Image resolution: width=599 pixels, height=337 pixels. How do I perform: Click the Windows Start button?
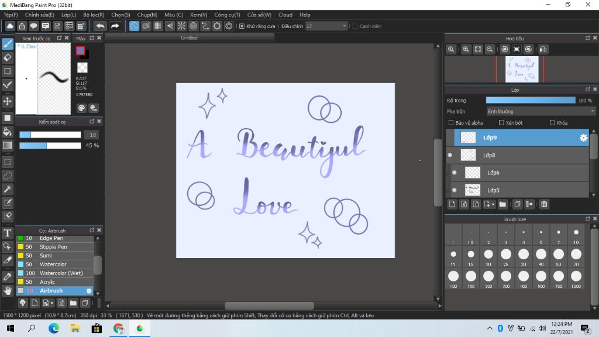point(11,328)
